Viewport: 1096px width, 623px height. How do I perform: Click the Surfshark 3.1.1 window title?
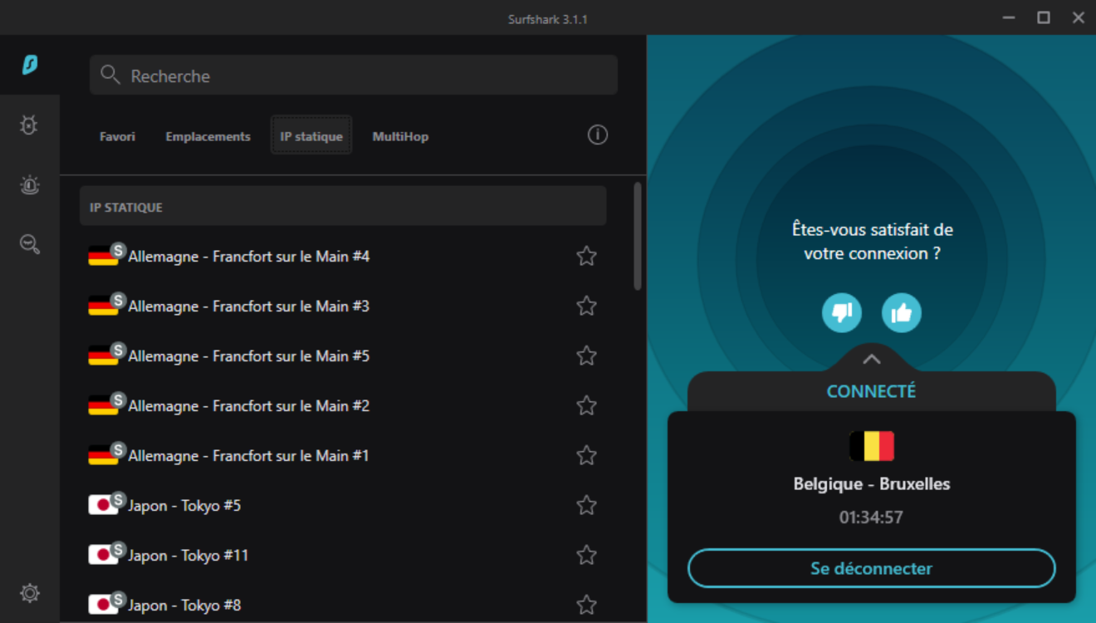[x=548, y=18]
